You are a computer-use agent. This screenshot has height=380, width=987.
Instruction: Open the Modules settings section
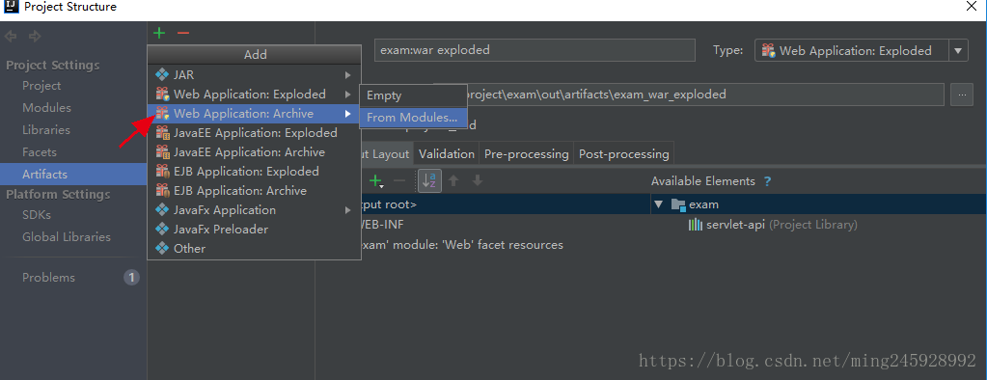point(46,108)
